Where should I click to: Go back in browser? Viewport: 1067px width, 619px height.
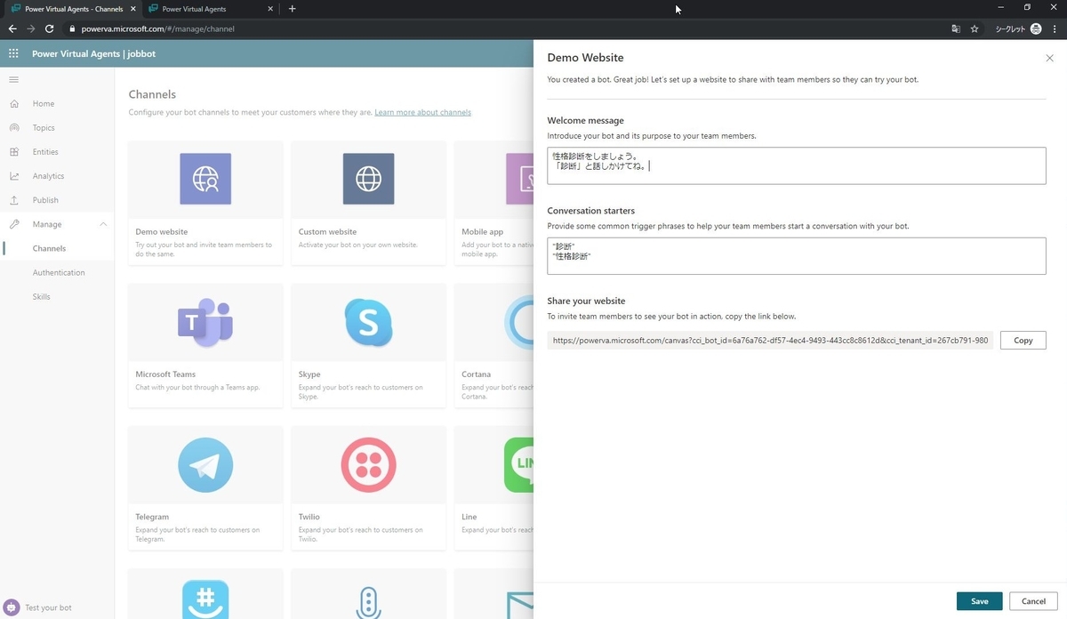[12, 28]
